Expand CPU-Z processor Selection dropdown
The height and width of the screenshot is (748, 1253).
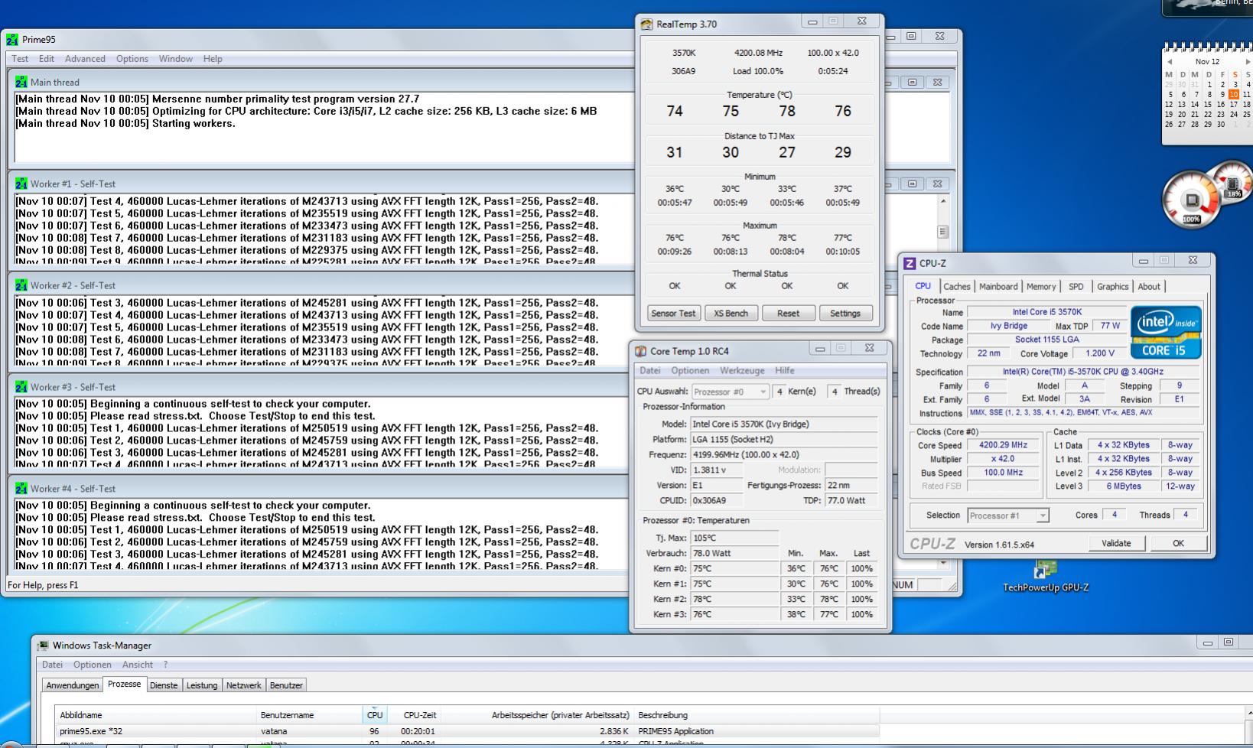coord(1042,516)
